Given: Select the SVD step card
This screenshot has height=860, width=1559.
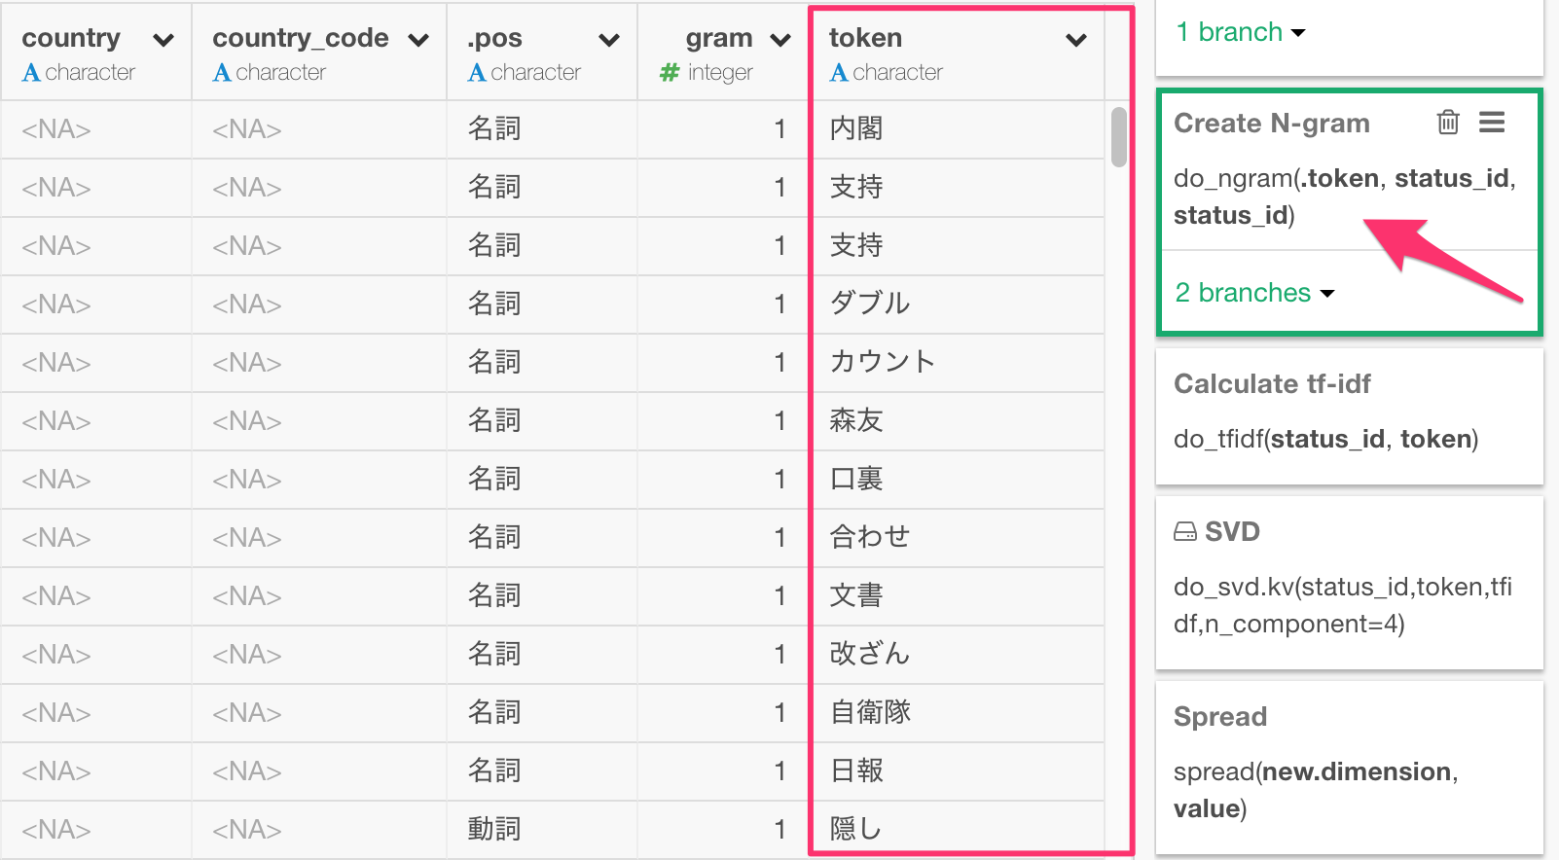Looking at the screenshot, I should 1349,583.
